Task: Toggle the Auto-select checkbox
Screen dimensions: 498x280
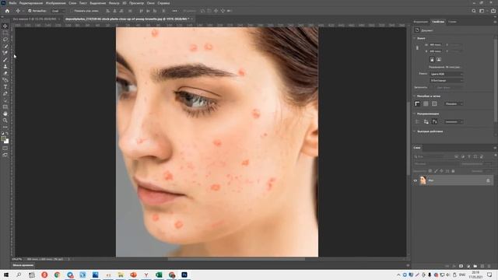Action: tap(30, 11)
